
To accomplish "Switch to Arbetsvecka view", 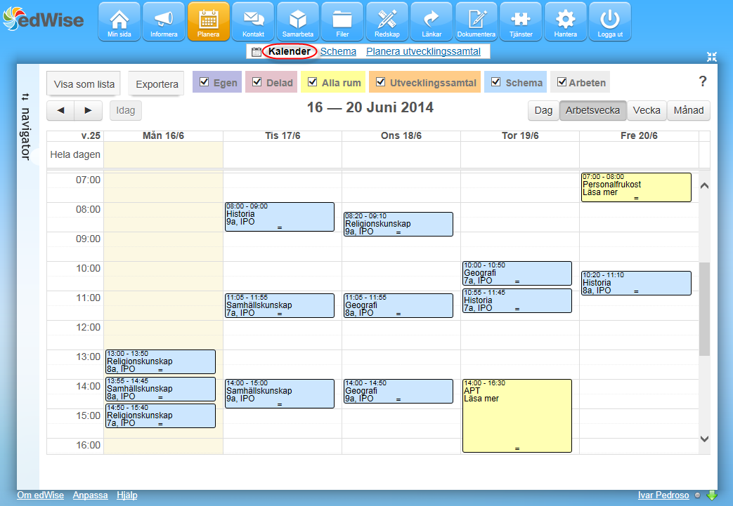I will pyautogui.click(x=592, y=111).
